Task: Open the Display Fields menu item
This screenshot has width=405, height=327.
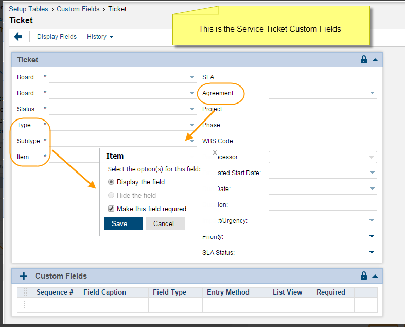Action: [57, 37]
